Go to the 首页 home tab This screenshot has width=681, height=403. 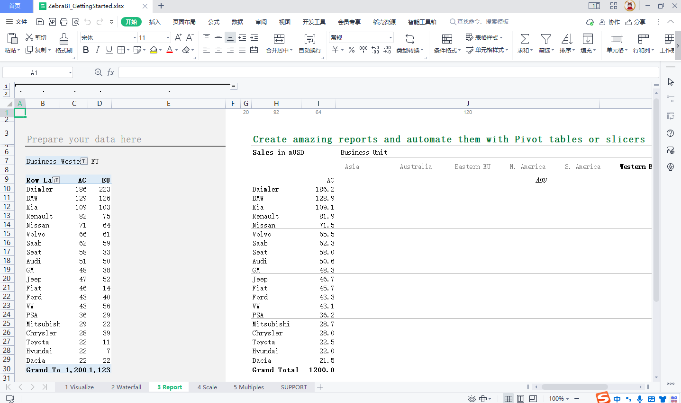(x=15, y=6)
